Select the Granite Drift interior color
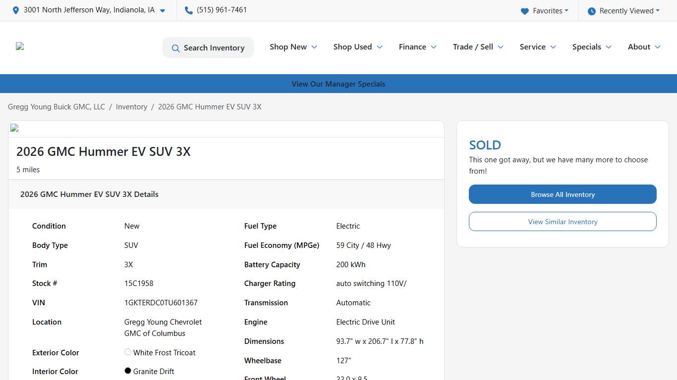Image resolution: width=677 pixels, height=380 pixels. pos(127,370)
